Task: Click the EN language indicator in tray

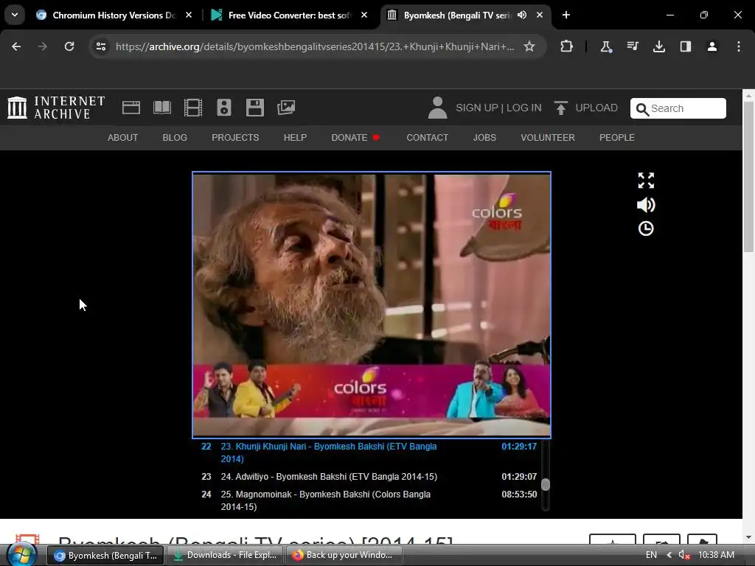Action: [651, 555]
